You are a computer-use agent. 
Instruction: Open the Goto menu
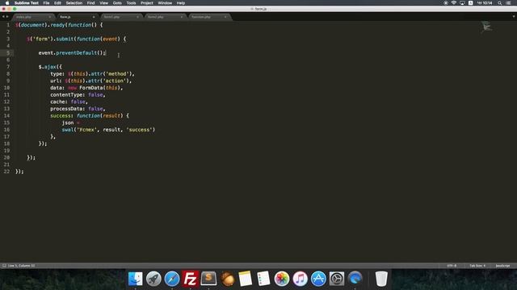pos(117,3)
